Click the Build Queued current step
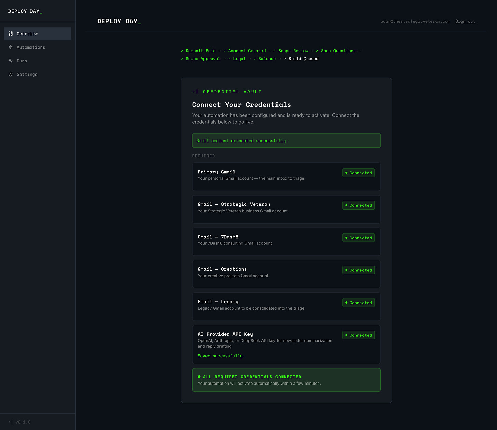The width and height of the screenshot is (497, 430). point(301,59)
